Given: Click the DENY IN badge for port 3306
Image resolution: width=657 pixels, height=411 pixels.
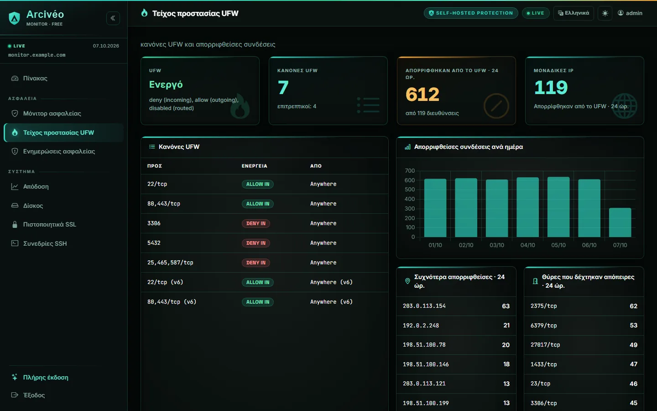Looking at the screenshot, I should tap(256, 224).
